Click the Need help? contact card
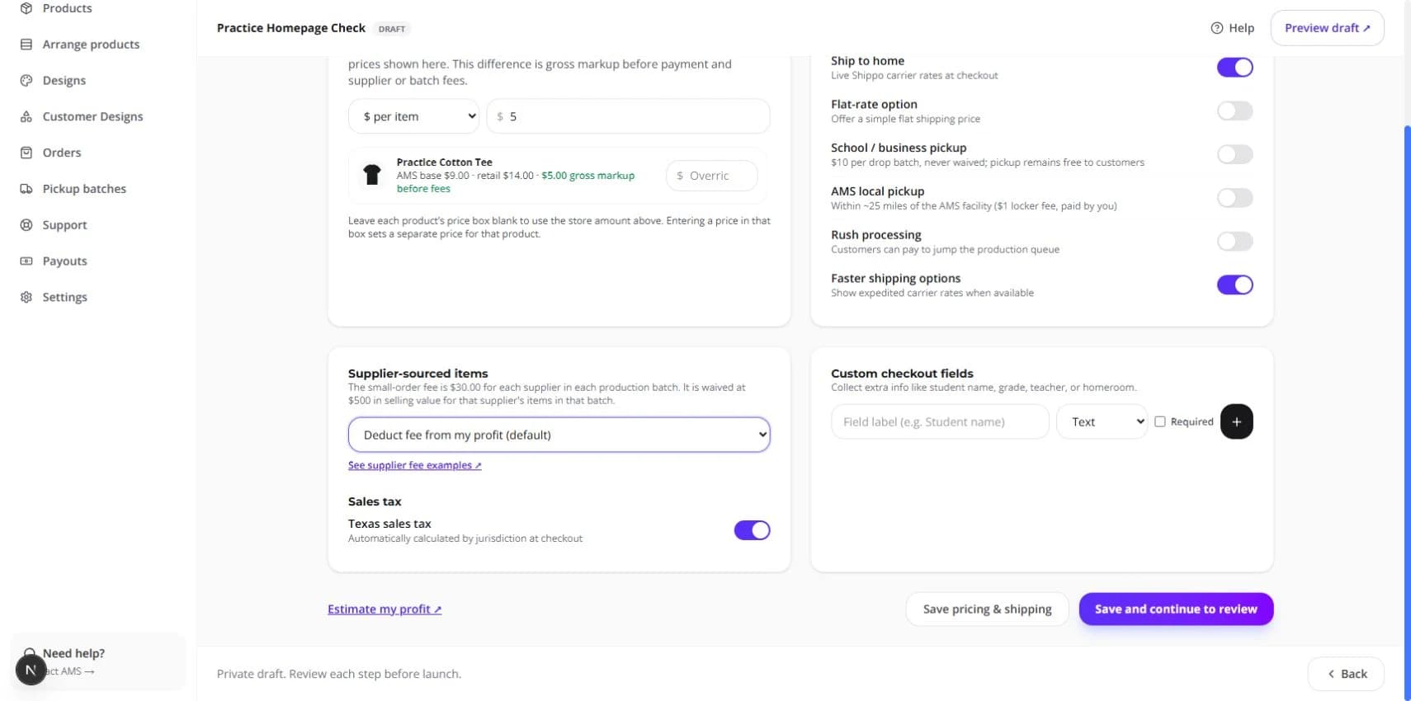1411x701 pixels. tap(98, 661)
